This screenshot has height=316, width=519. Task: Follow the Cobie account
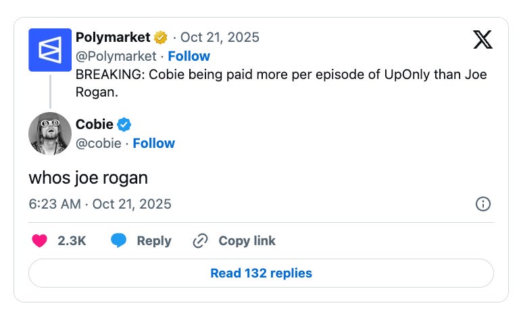click(153, 143)
